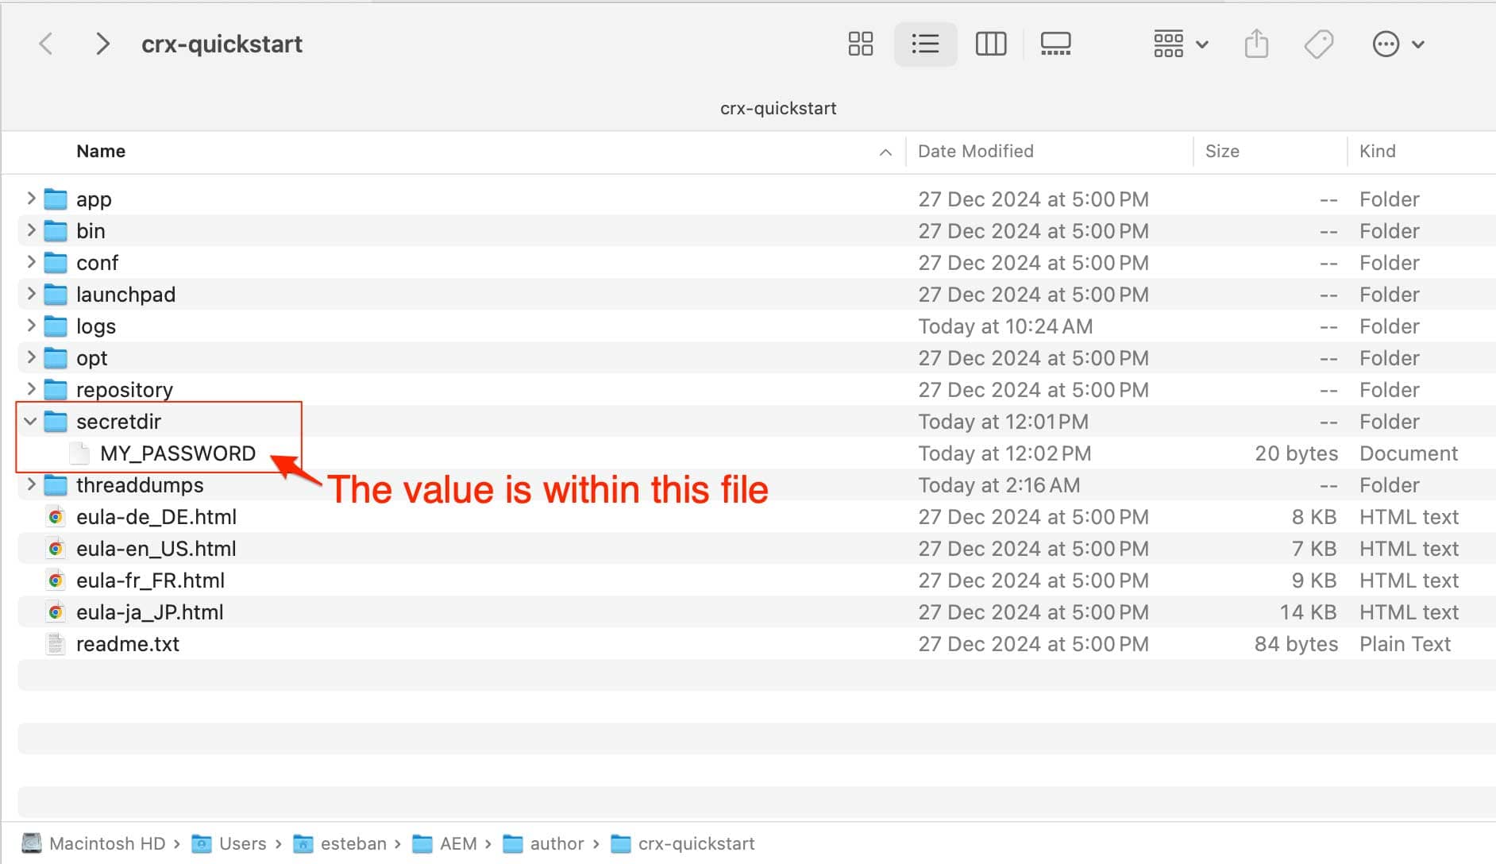Expand the threaddumps folder
1496x864 pixels.
coord(31,484)
